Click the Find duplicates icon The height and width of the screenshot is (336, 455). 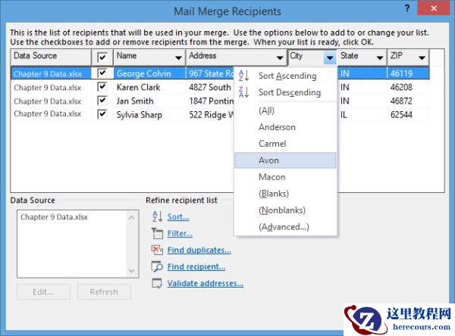(x=157, y=250)
